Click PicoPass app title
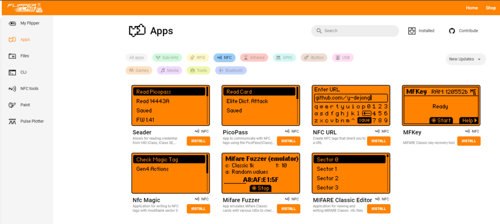 coord(235,132)
